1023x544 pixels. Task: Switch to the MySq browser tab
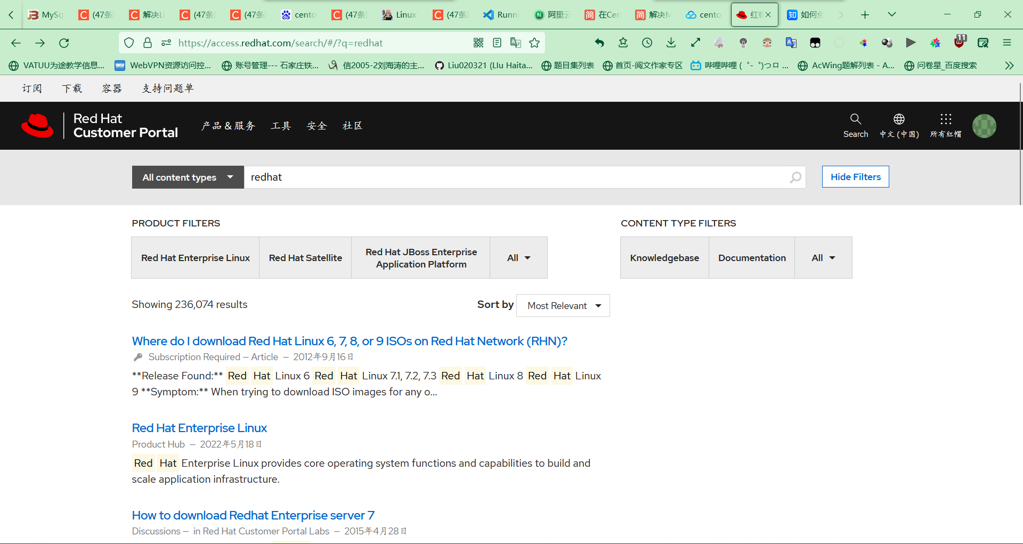click(x=46, y=15)
